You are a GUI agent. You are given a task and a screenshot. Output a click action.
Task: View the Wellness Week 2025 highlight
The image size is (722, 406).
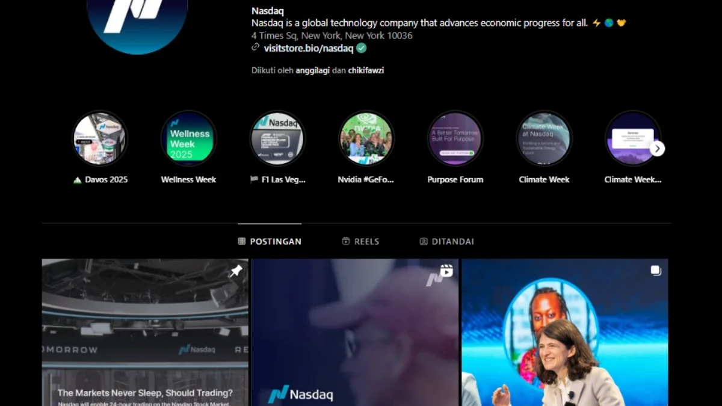tap(188, 138)
